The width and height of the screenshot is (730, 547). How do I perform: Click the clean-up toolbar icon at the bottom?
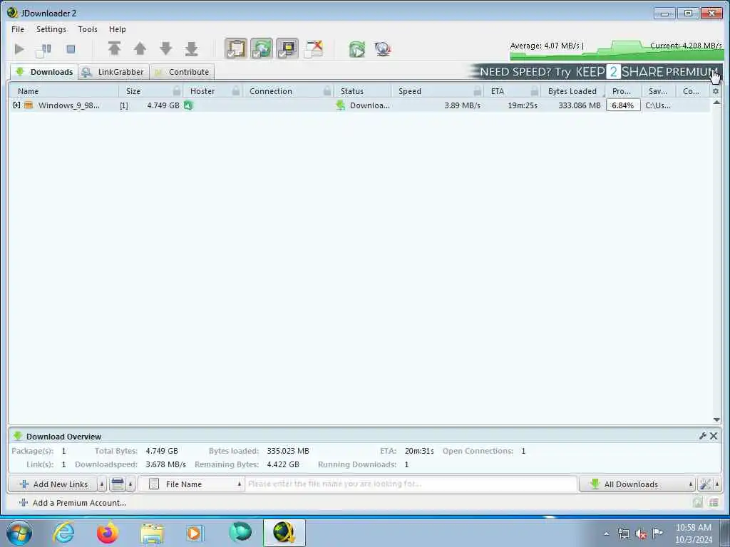pos(118,484)
